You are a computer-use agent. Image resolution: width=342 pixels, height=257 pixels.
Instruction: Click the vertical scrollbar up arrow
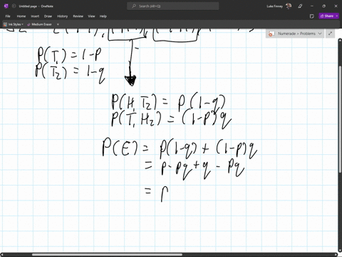tap(340, 40)
